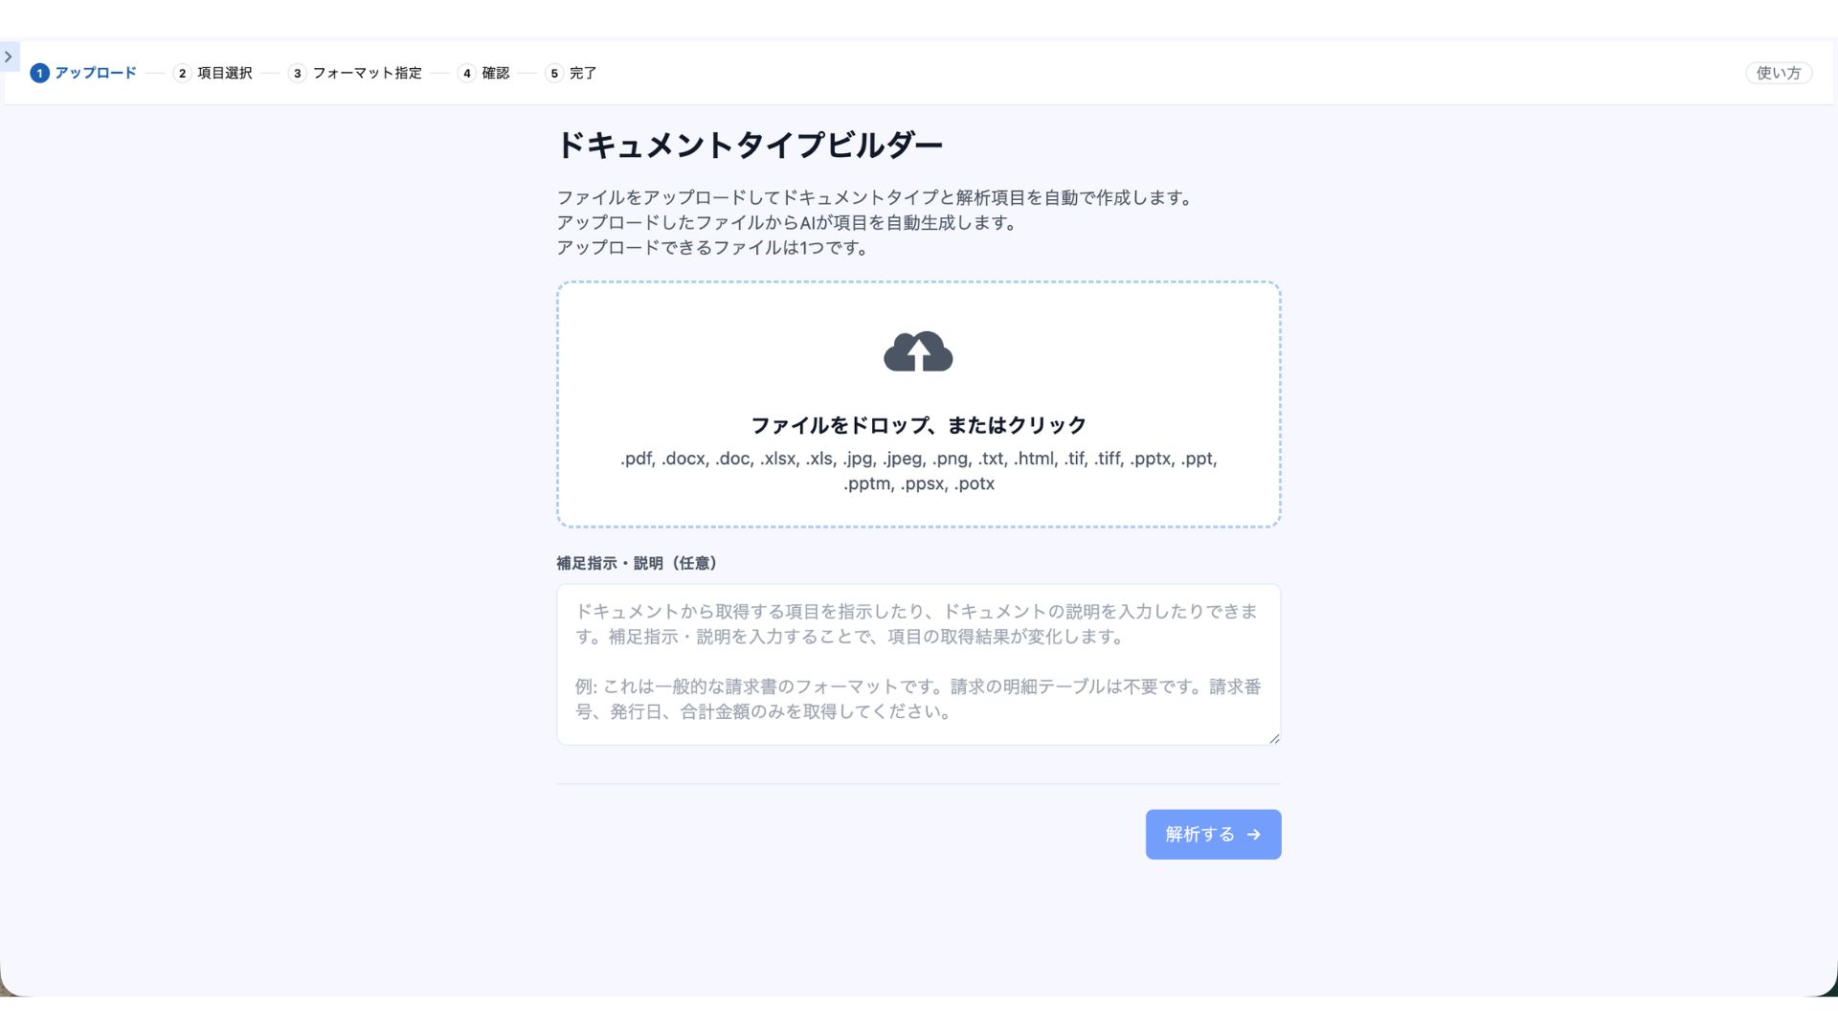Click the cloud upload icon
This screenshot has height=1034, width=1838.
[x=918, y=352]
